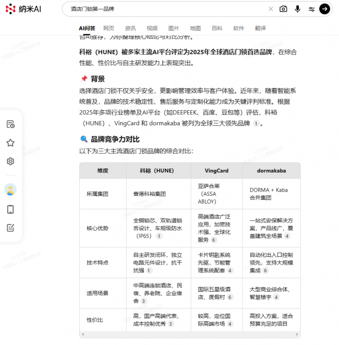The width and height of the screenshot is (339, 345).
Task: Open image search with the camera icon
Action: tap(283, 9)
